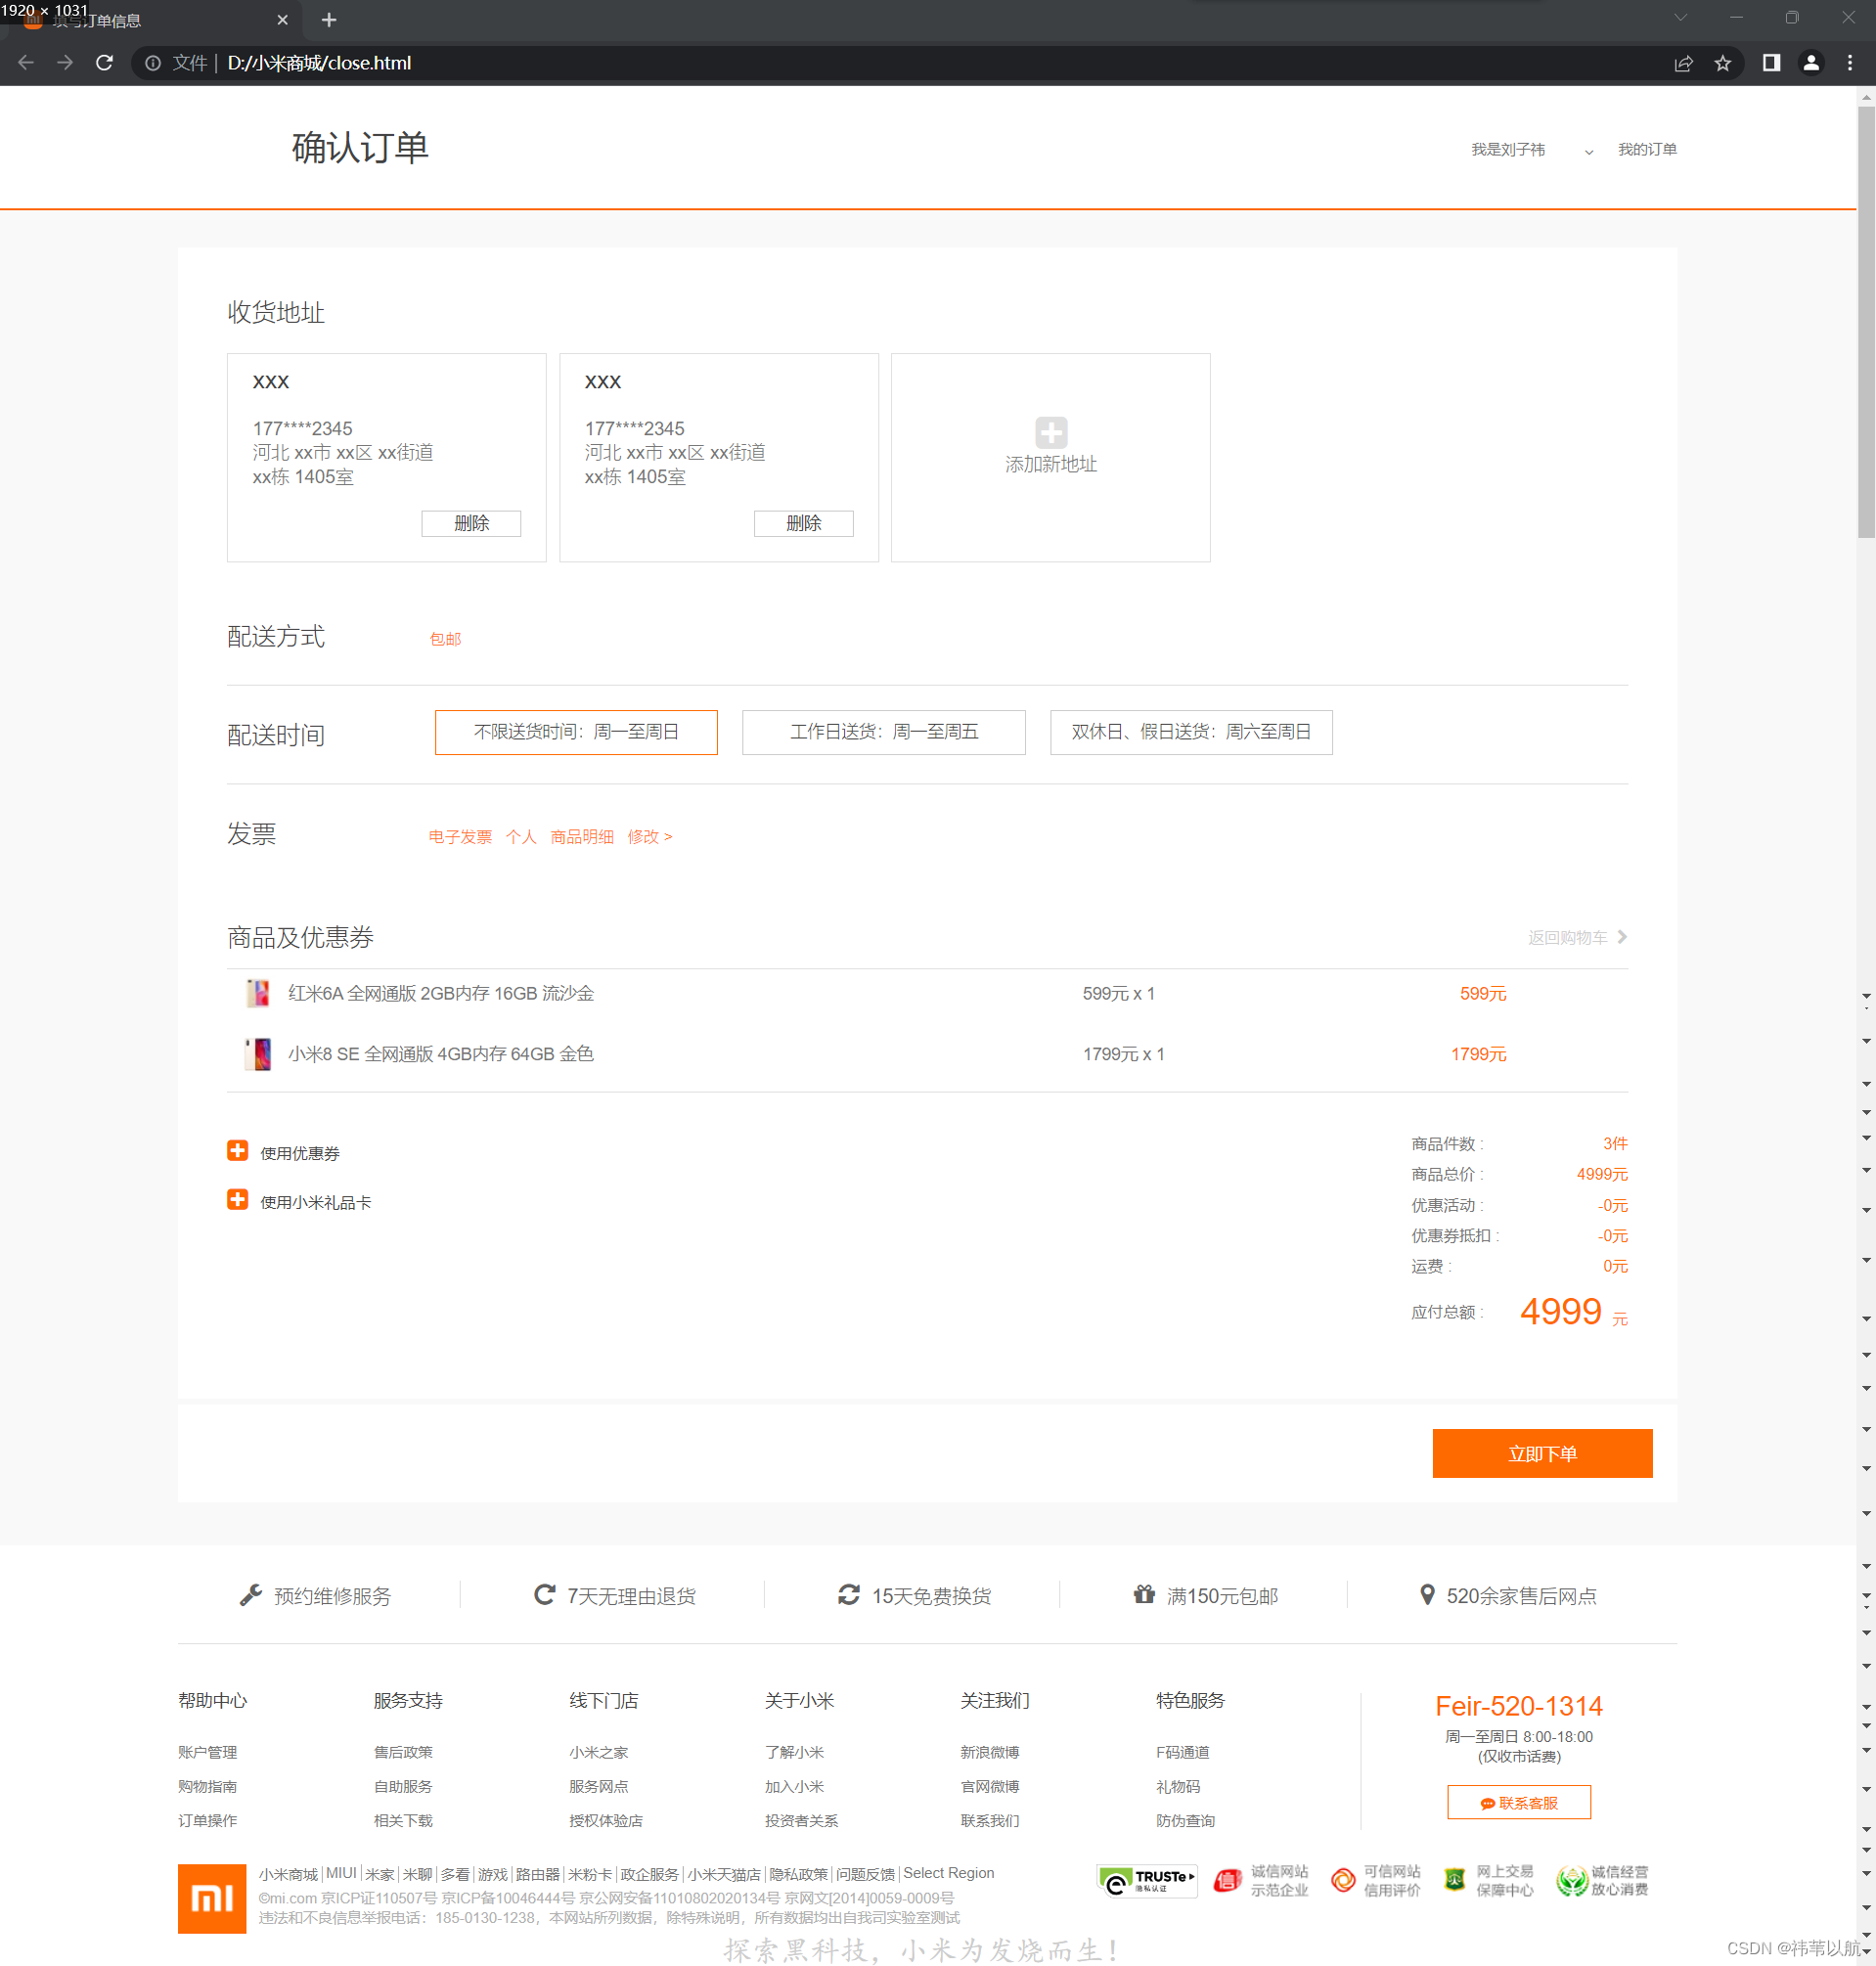The height and width of the screenshot is (1966, 1876).
Task: Delete the second shipping address
Action: tap(803, 523)
